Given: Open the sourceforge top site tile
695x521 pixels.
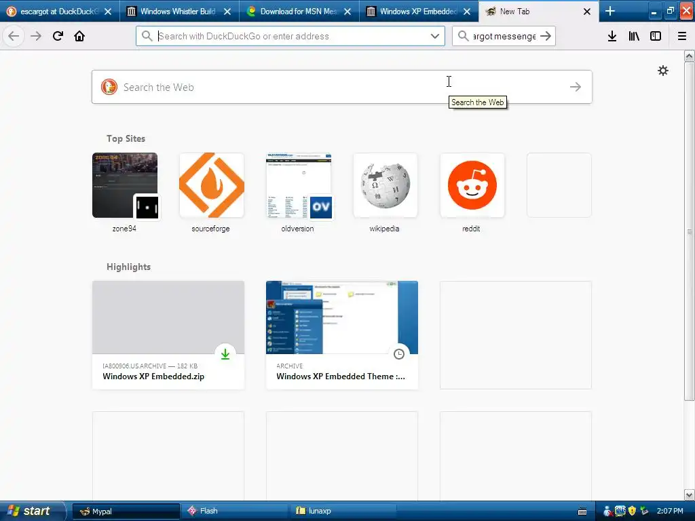Looking at the screenshot, I should click(x=212, y=185).
